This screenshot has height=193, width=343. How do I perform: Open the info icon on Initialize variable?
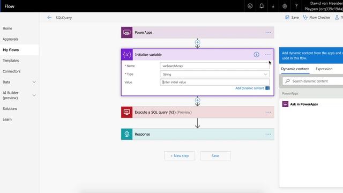pos(256,55)
